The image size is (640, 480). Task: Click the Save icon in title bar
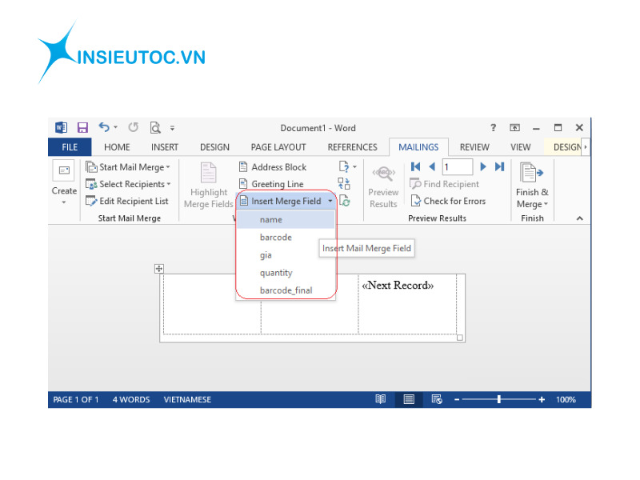(82, 128)
